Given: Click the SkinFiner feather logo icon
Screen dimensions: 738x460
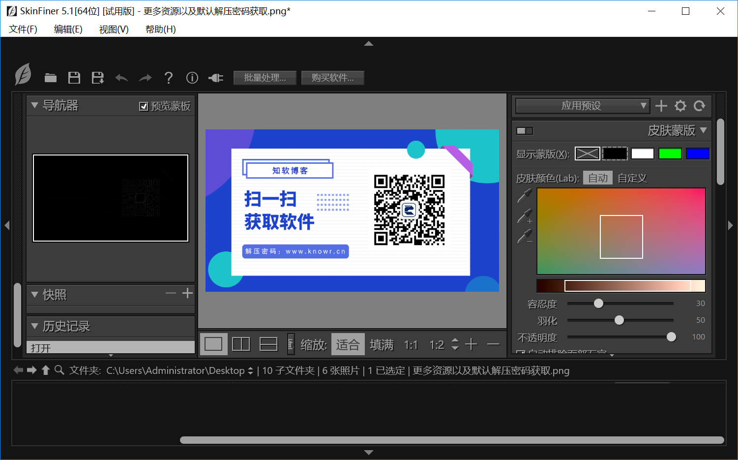Looking at the screenshot, I should pos(23,75).
